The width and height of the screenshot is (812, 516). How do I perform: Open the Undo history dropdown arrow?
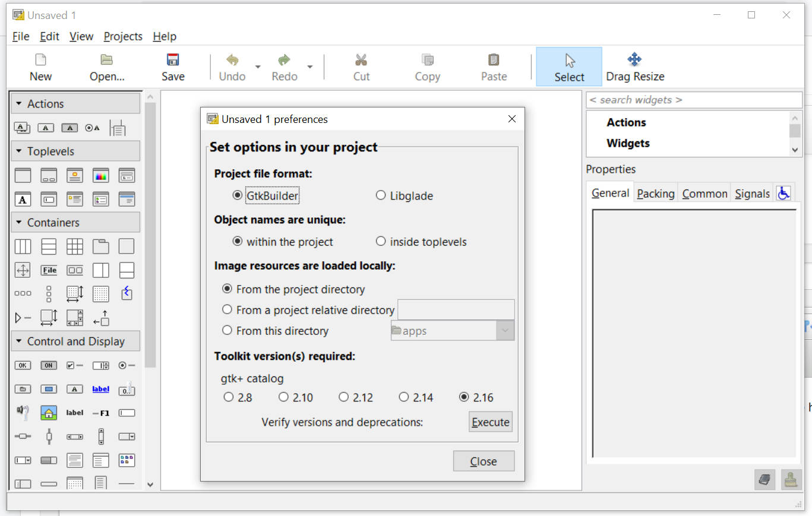point(258,67)
